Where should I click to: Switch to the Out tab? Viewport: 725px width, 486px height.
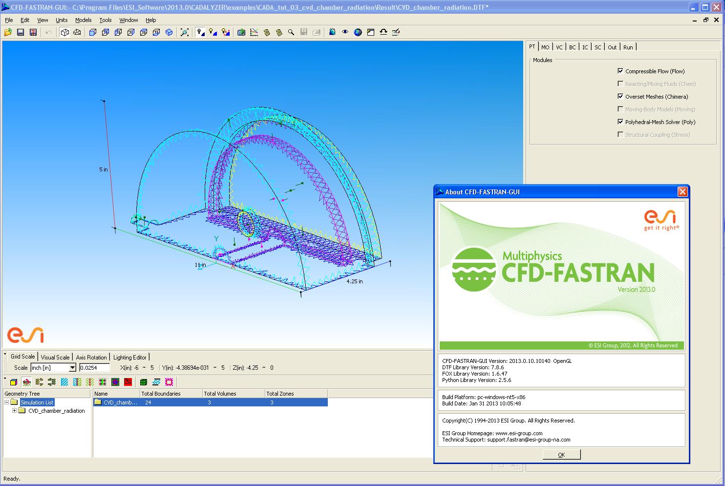click(612, 47)
